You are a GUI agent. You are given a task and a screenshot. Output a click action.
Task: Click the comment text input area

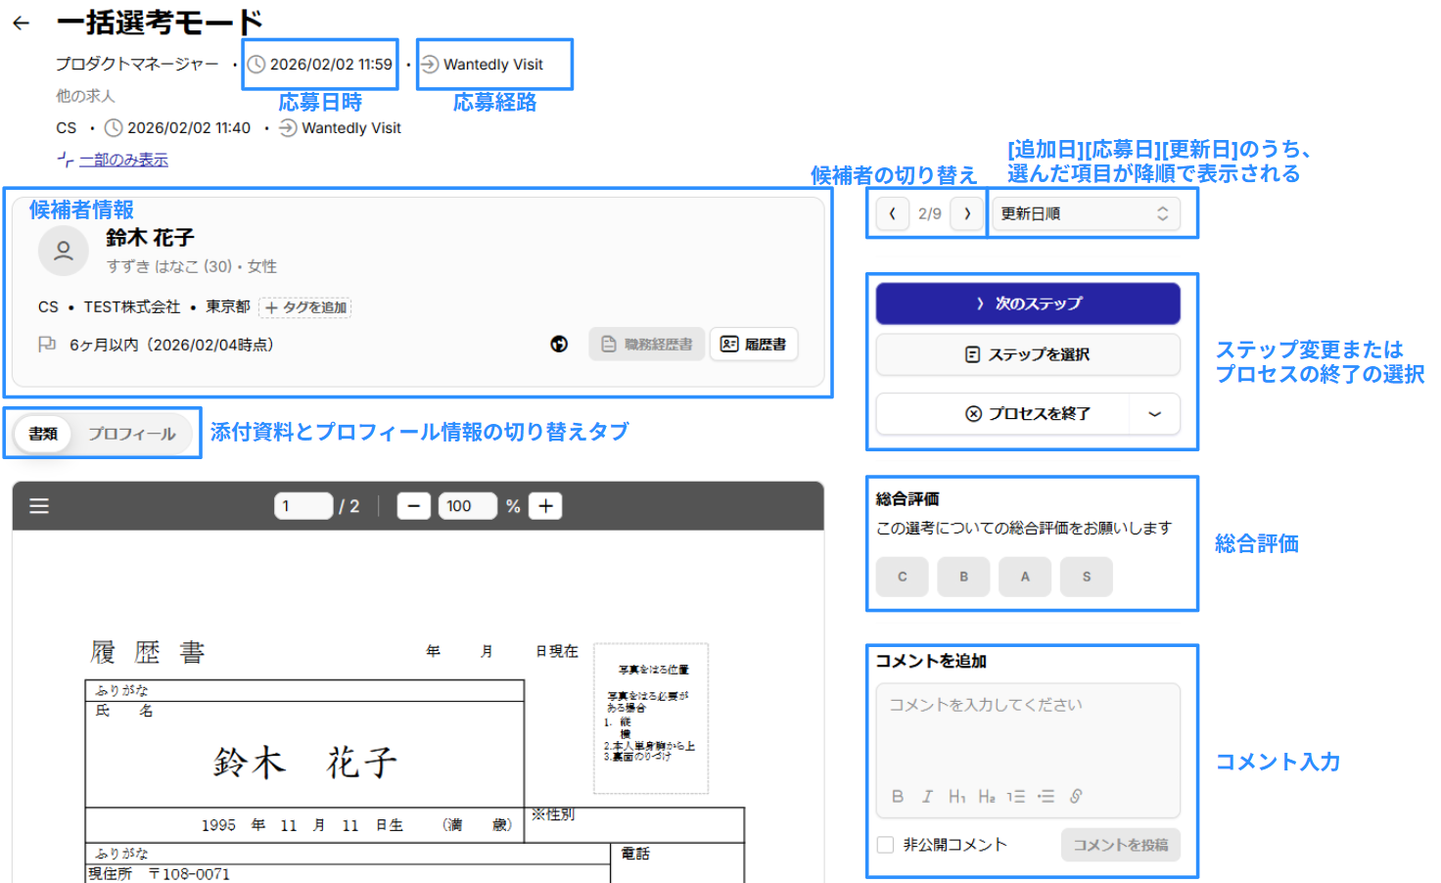(x=1028, y=734)
